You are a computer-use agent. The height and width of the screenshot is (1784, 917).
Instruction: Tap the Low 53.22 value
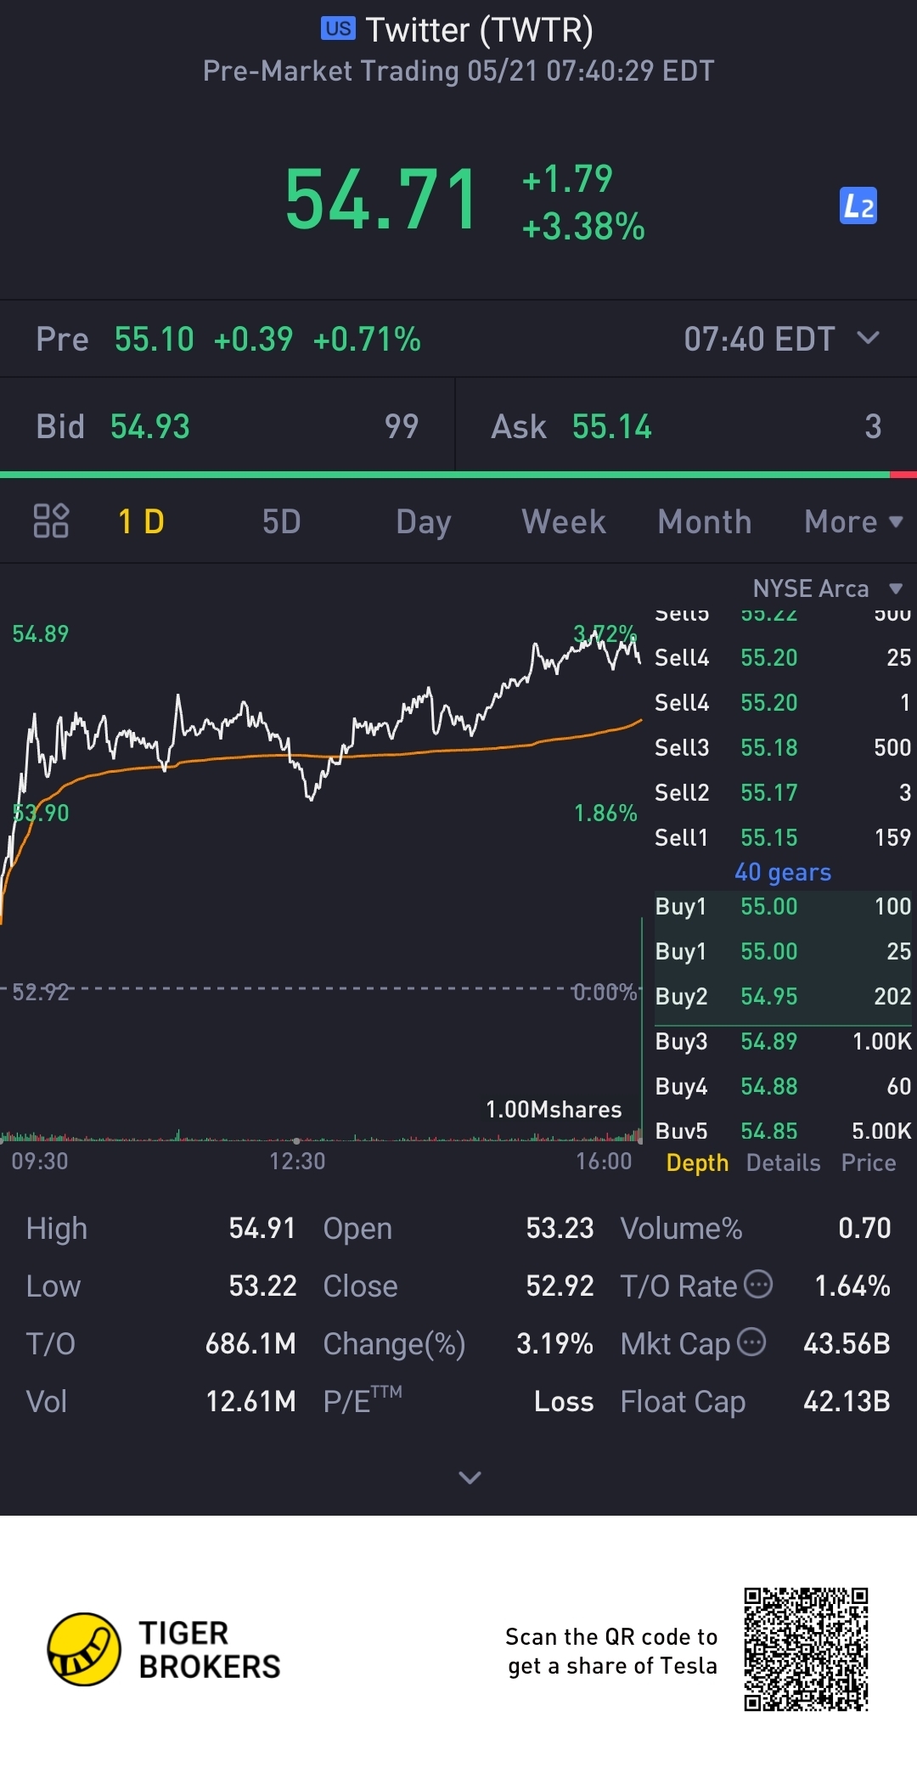(262, 1286)
